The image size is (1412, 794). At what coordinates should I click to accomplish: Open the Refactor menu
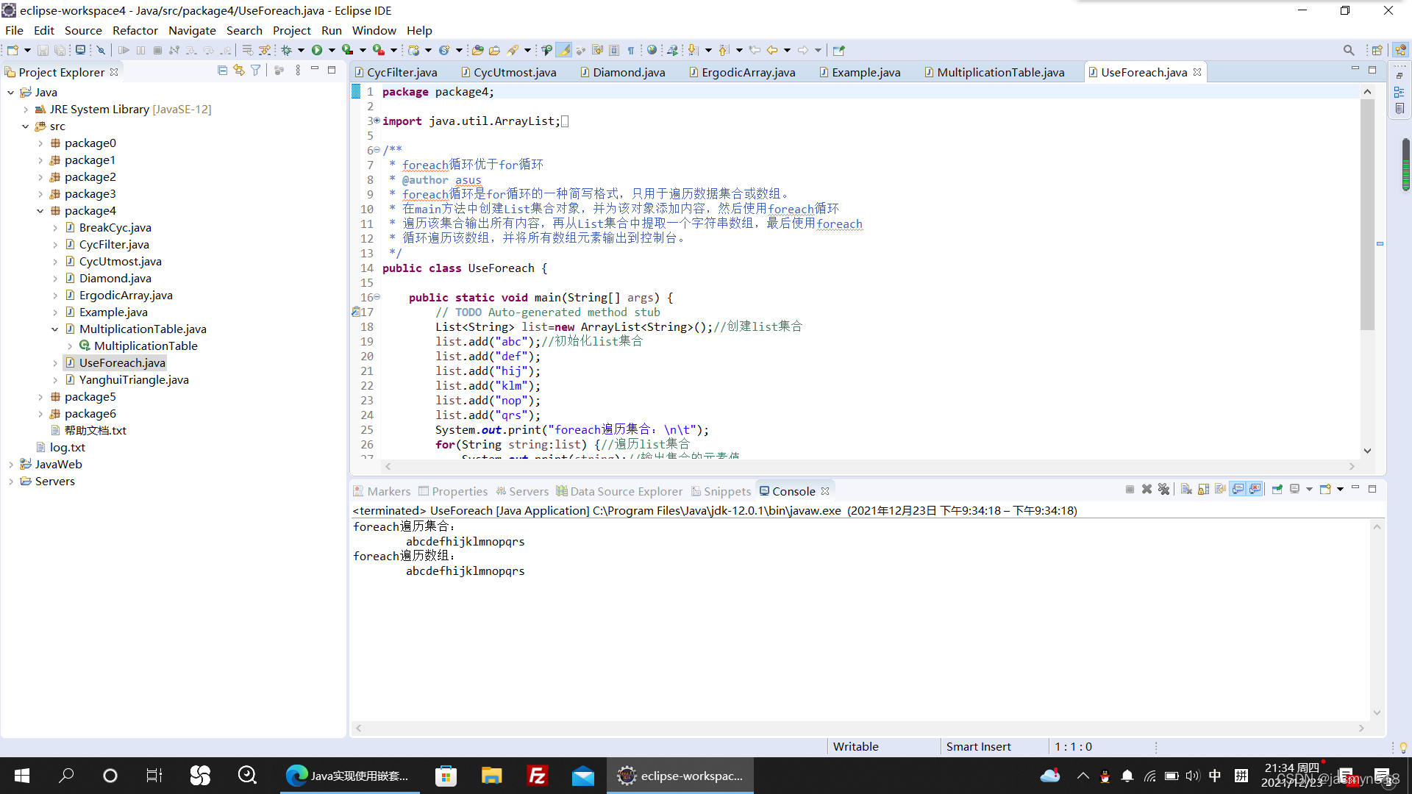click(x=135, y=30)
